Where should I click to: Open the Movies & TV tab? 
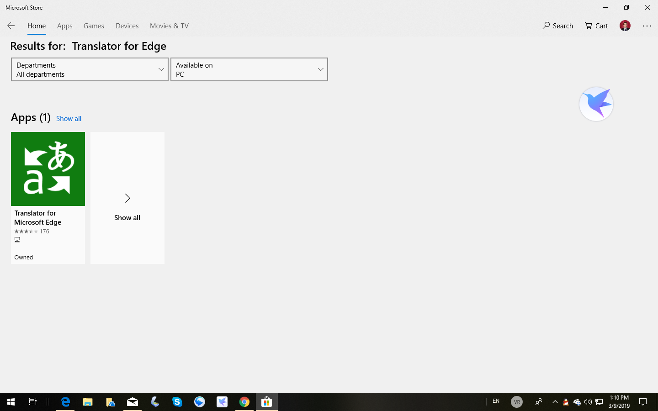pos(169,26)
